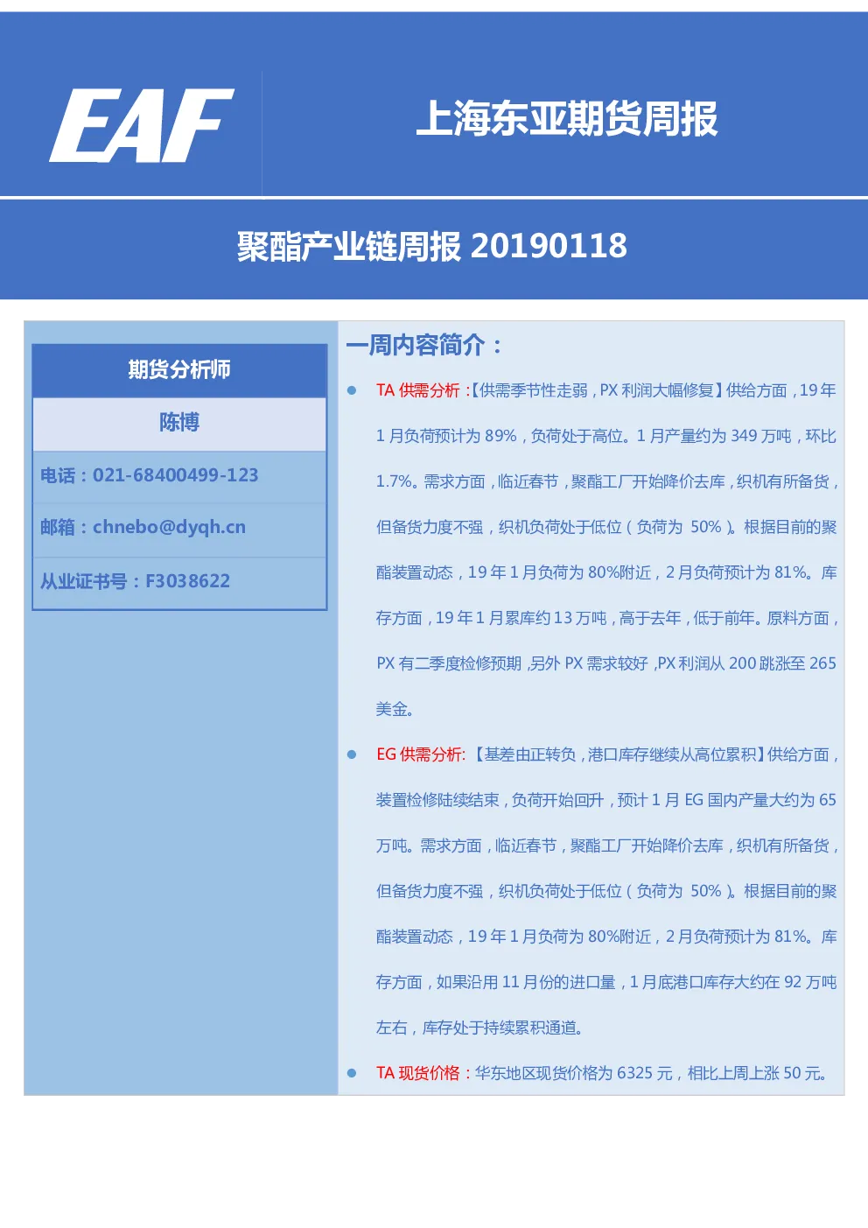Click text 【基差由正转负，港口库存继续从高位累积】
Viewport: 868px width, 1228px height.
coord(619,754)
